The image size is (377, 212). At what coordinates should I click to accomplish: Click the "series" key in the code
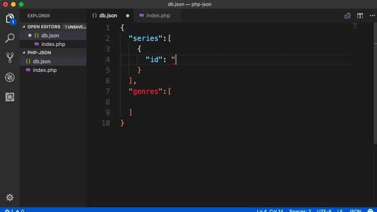[145, 38]
